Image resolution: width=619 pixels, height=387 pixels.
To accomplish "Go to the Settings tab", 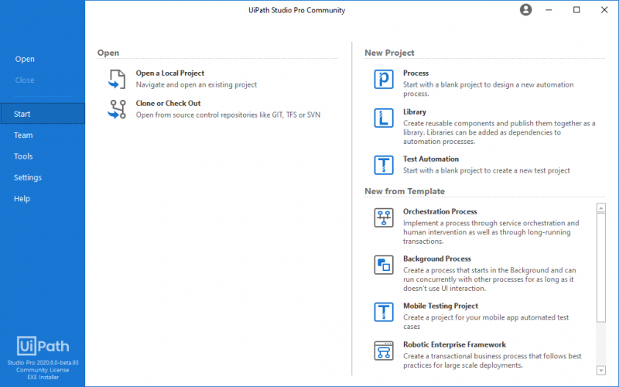I will coord(28,177).
